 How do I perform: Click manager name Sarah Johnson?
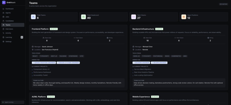[x=47, y=47]
